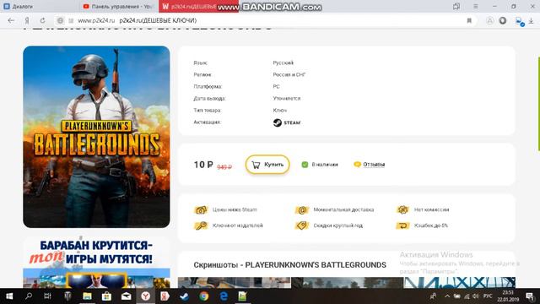Screen dimensions: 540x304
Task: Open the notification center icon
Action: (530, 296)
